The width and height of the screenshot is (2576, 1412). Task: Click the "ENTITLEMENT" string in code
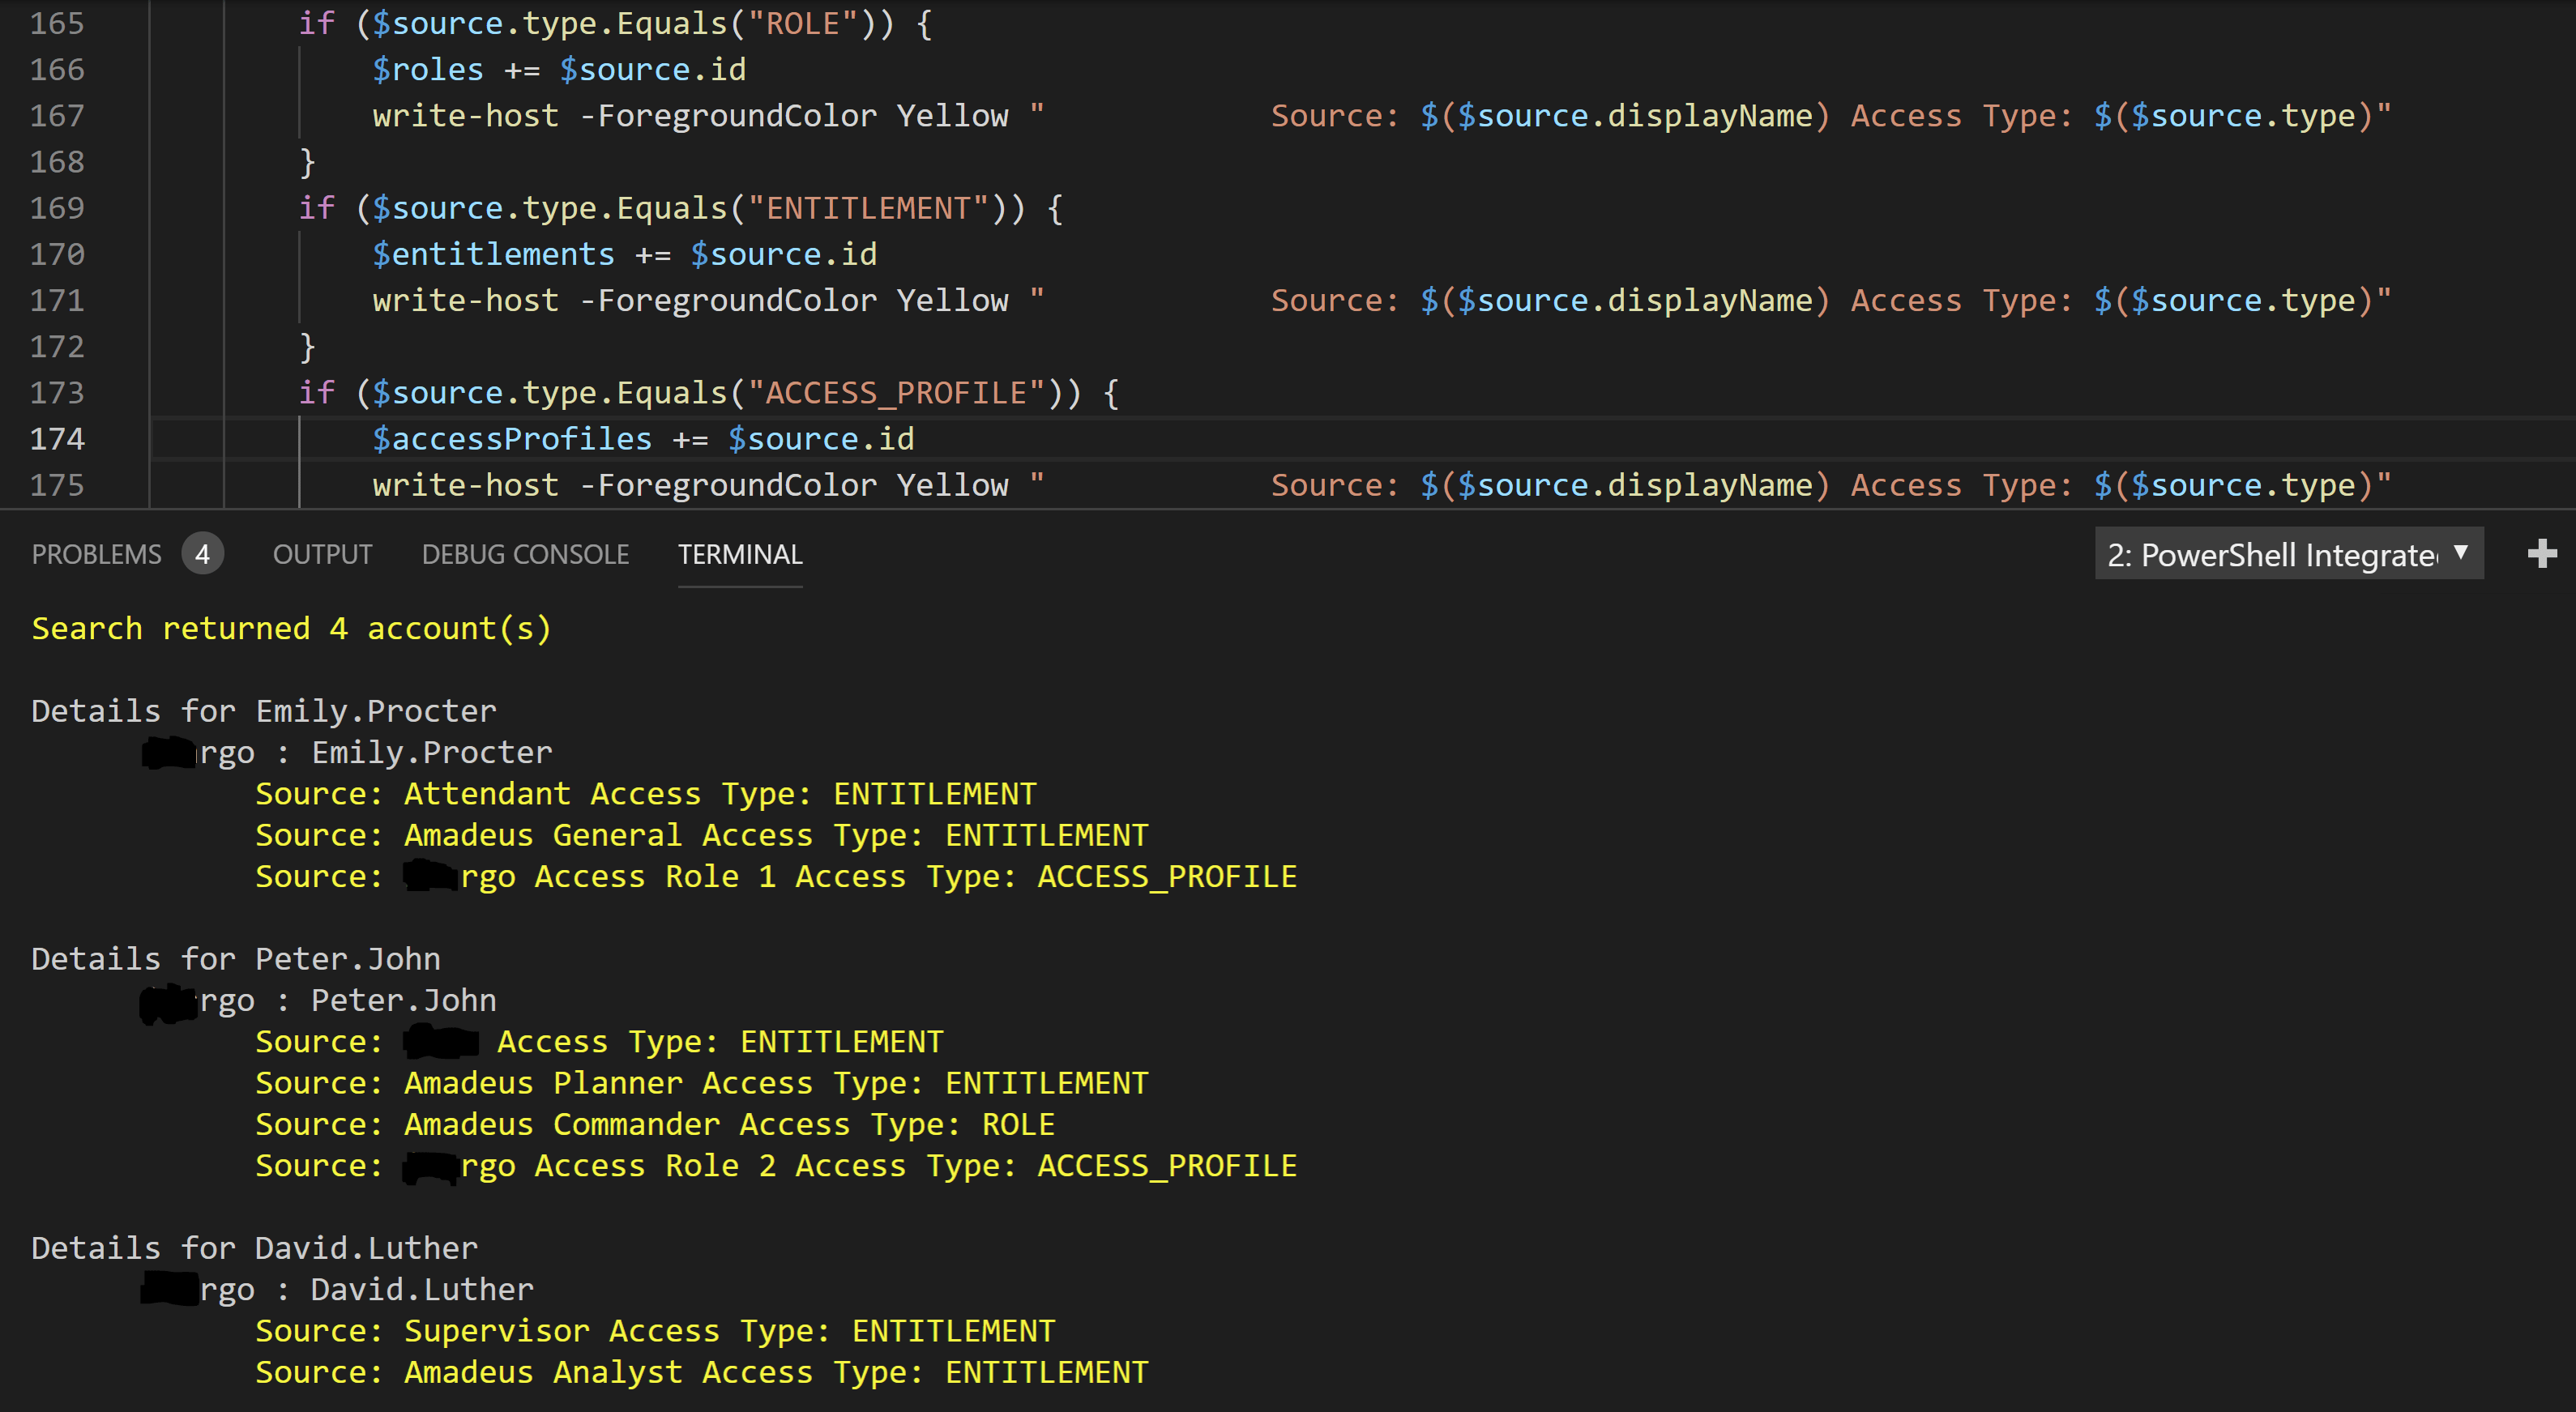[868, 208]
